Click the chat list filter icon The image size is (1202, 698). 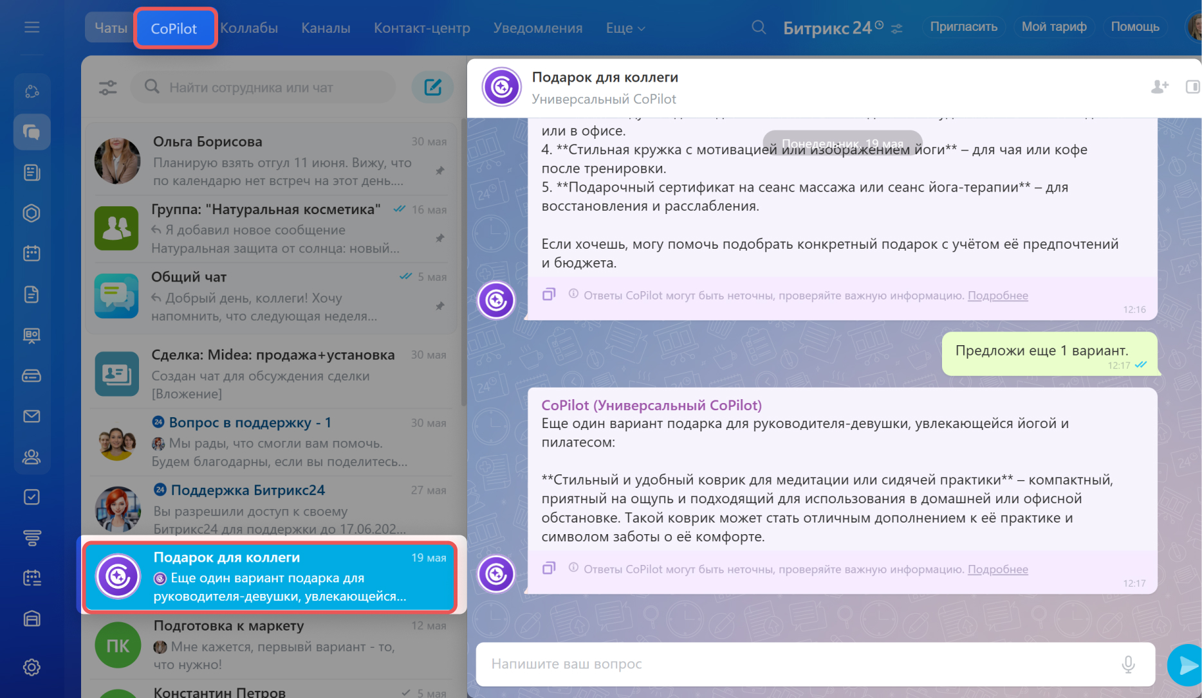[108, 87]
